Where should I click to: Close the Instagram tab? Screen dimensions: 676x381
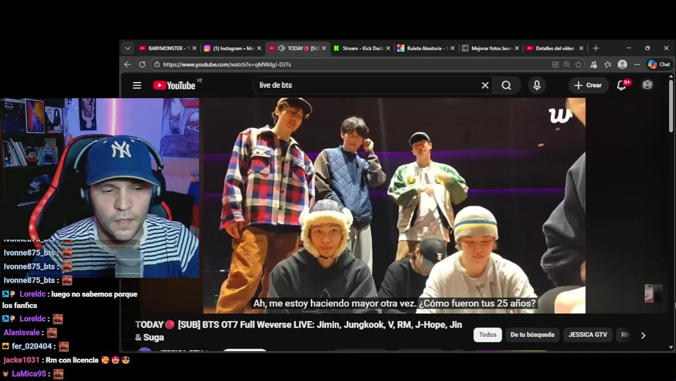pos(259,48)
